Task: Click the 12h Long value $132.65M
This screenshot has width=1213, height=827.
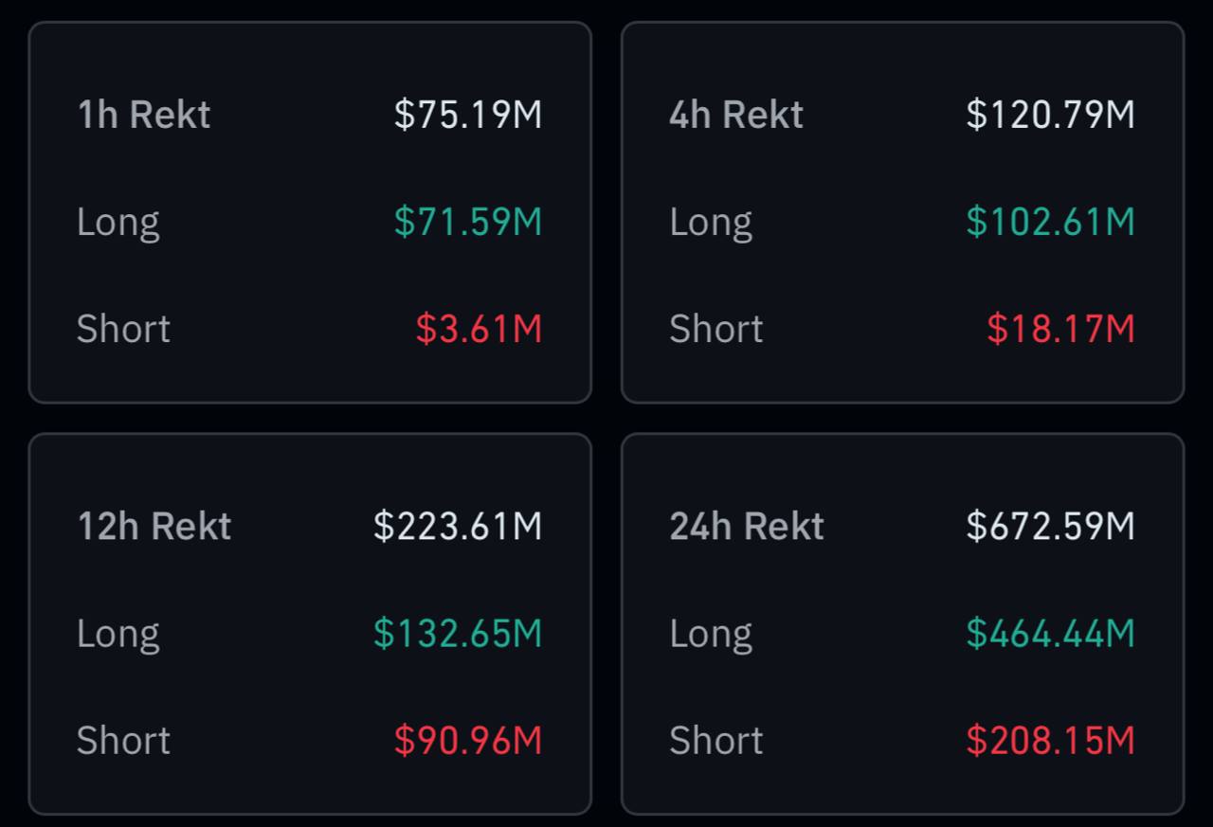Action: (x=458, y=633)
